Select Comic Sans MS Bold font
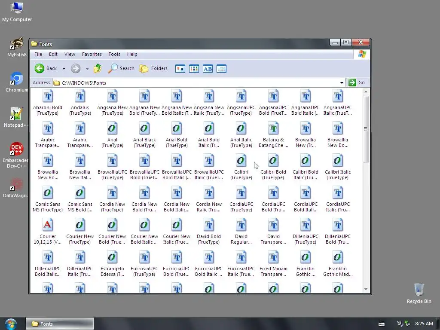This screenshot has height=330, width=440. pyautogui.click(x=80, y=193)
